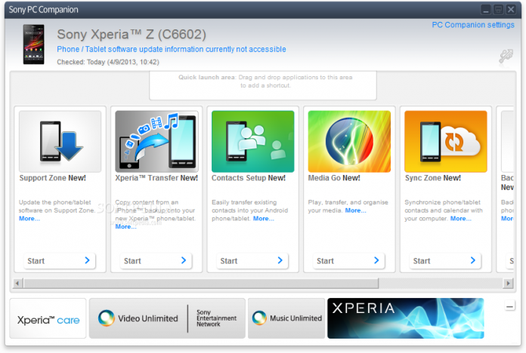
Task: Click the Support Zone phone download icon
Action: click(x=60, y=141)
